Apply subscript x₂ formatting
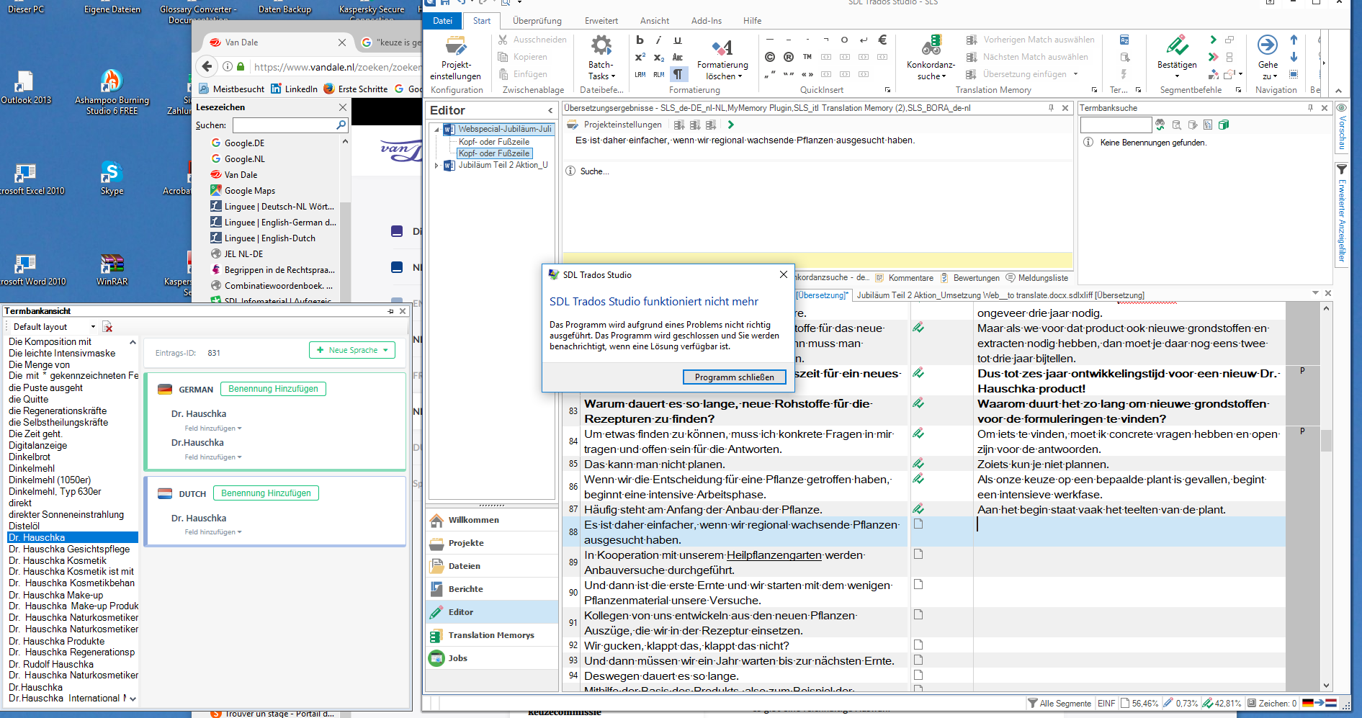Image resolution: width=1362 pixels, height=718 pixels. pos(658,57)
